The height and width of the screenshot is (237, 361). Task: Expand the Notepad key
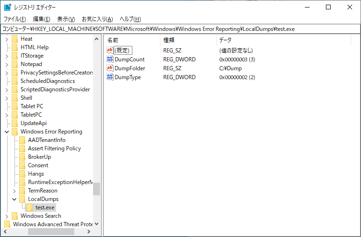click(x=7, y=65)
